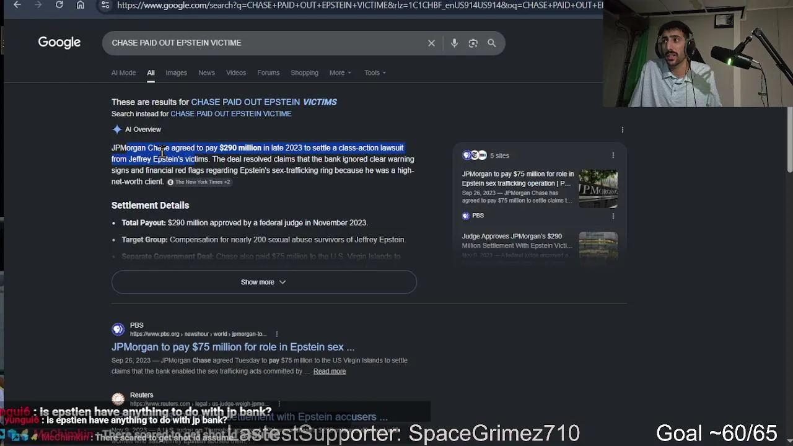This screenshot has height=446, width=793.
Task: Open the browser home page icon
Action: [81, 5]
